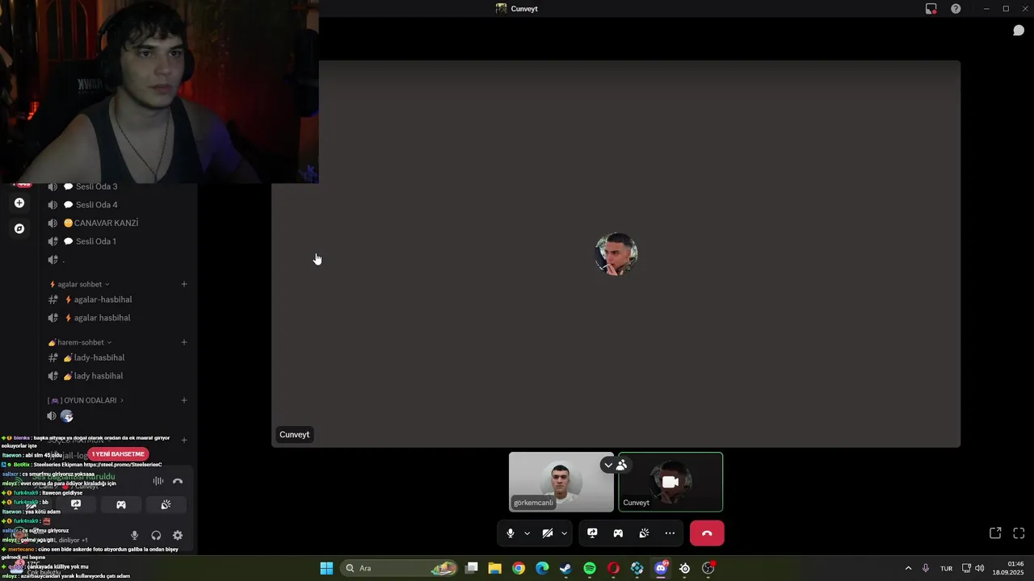The height and width of the screenshot is (581, 1034).
Task: Start activity with gamepad icon in voice status panel
Action: pyautogui.click(x=121, y=504)
